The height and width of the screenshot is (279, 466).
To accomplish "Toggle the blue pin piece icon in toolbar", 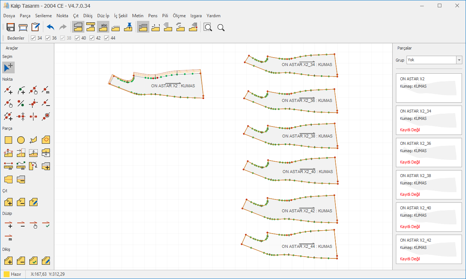I will (128, 27).
